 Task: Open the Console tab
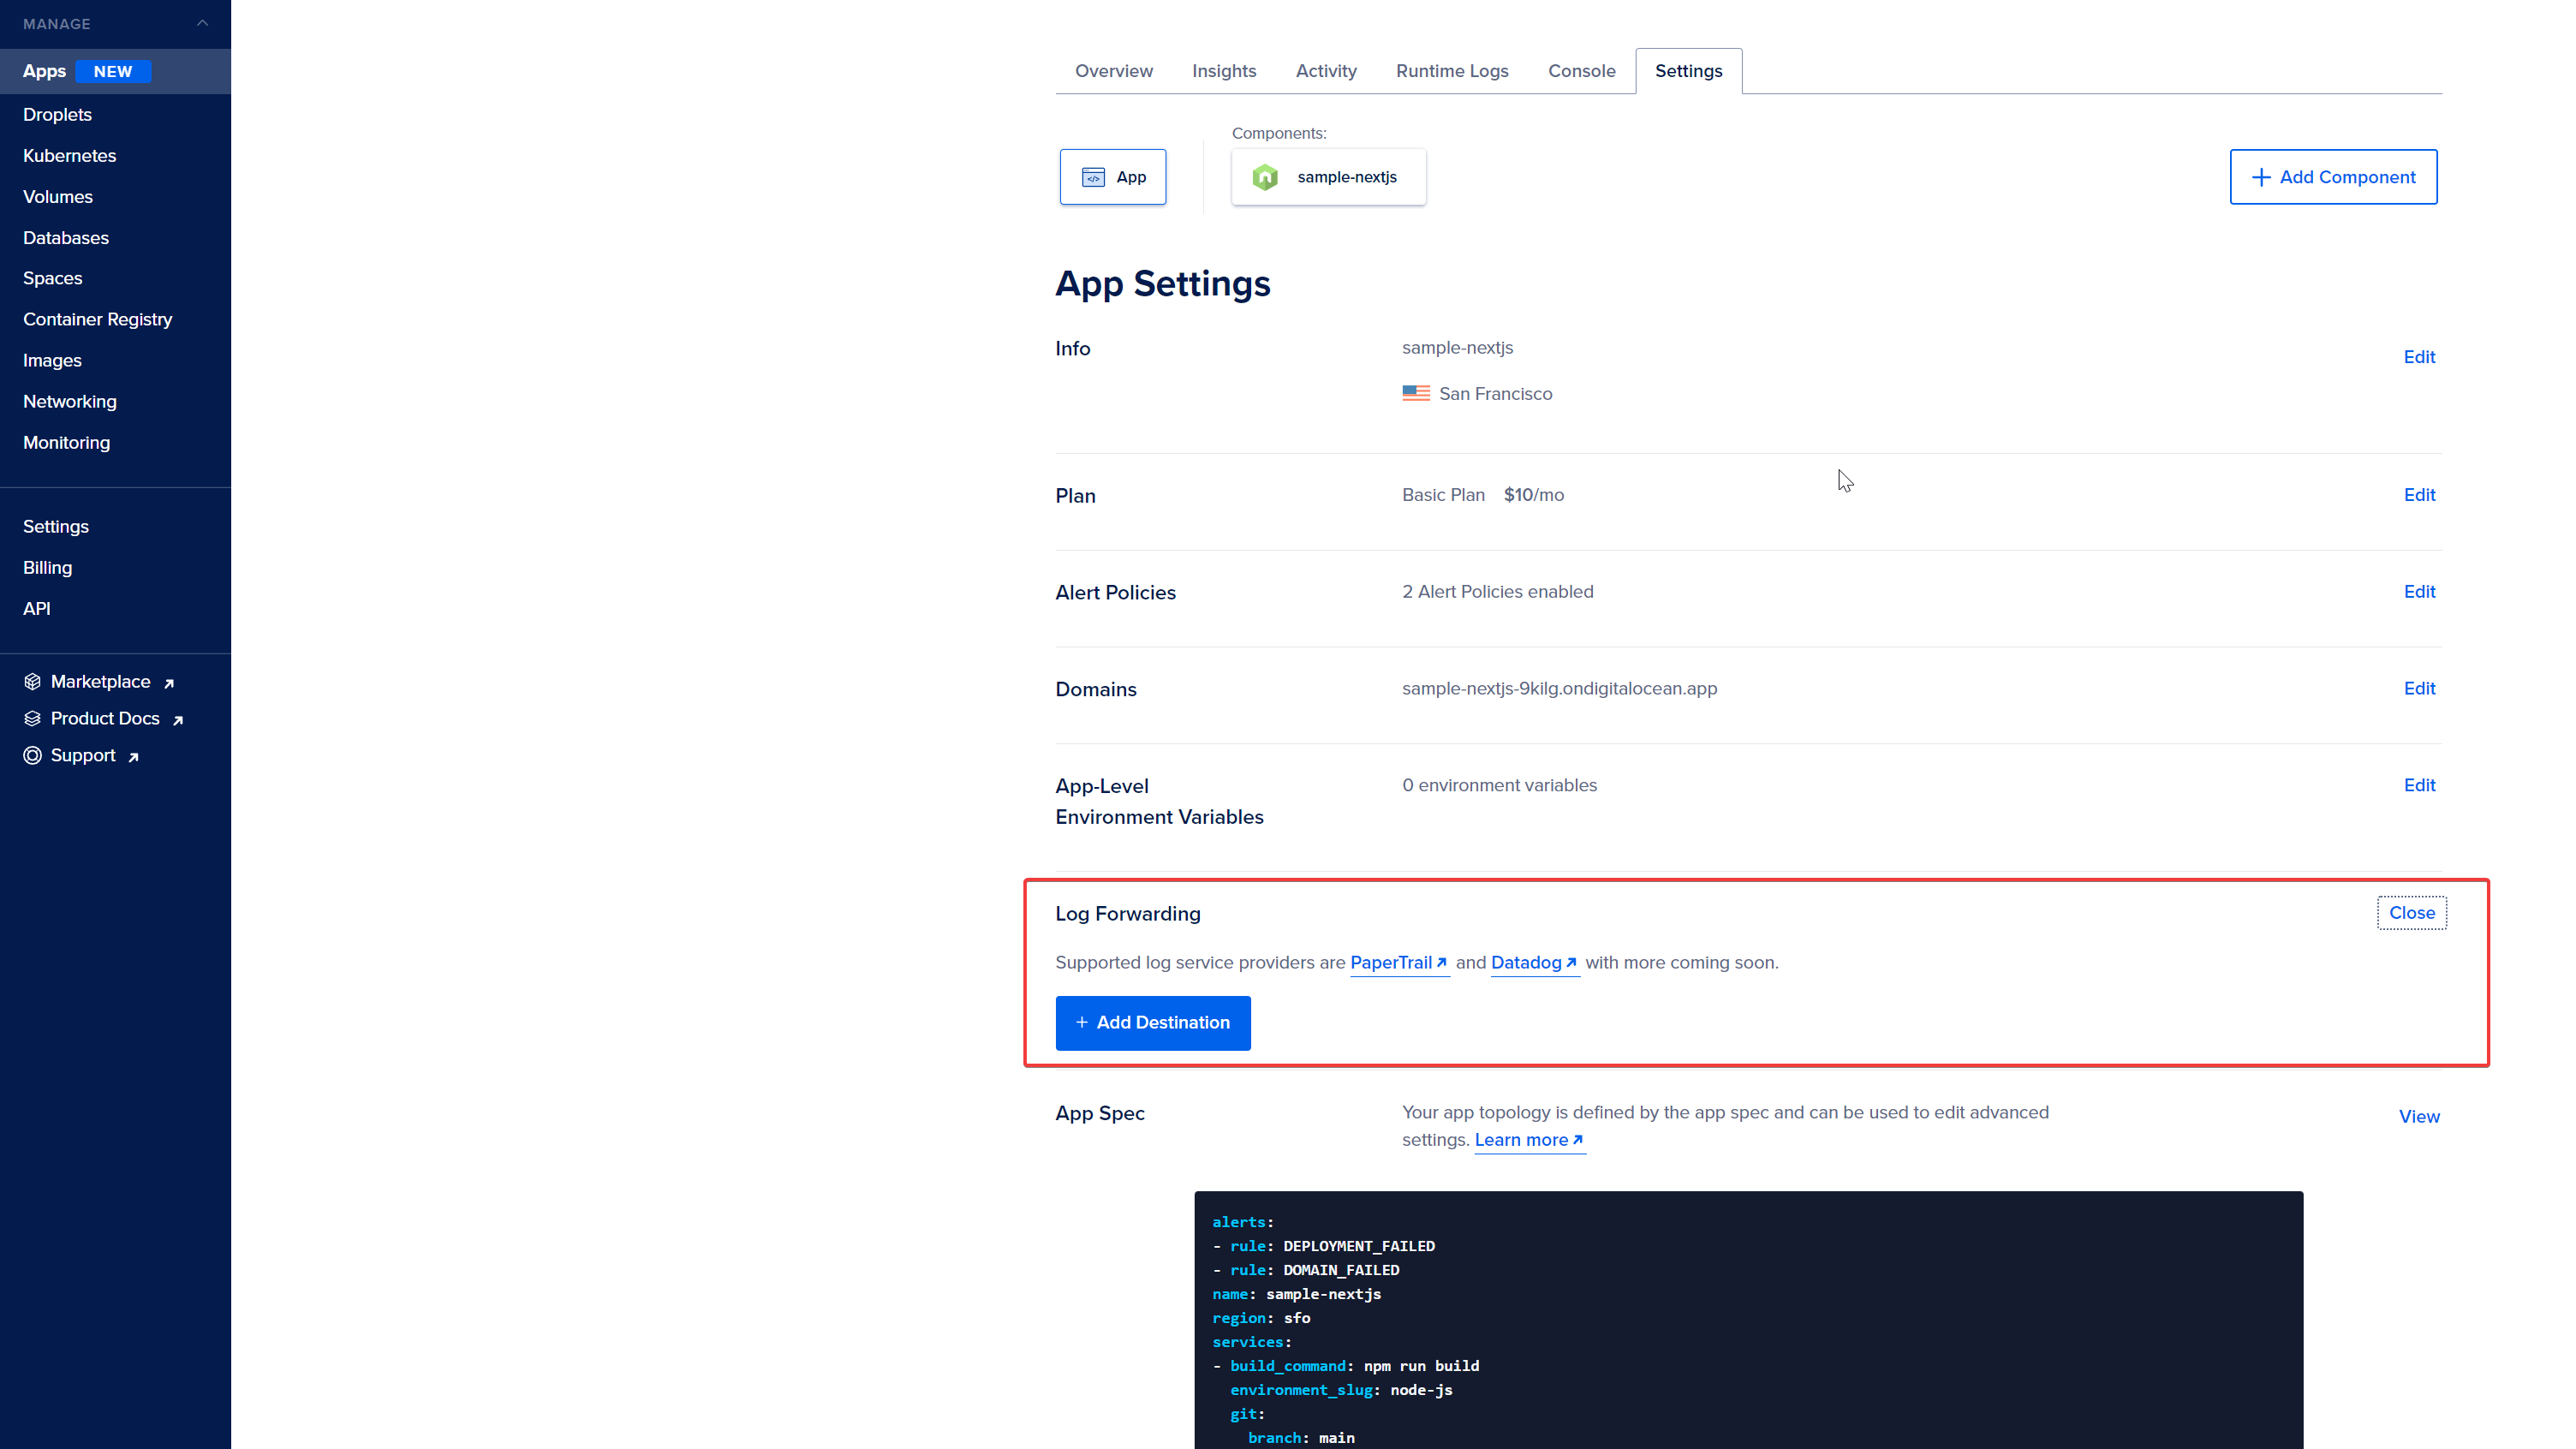pyautogui.click(x=1581, y=71)
